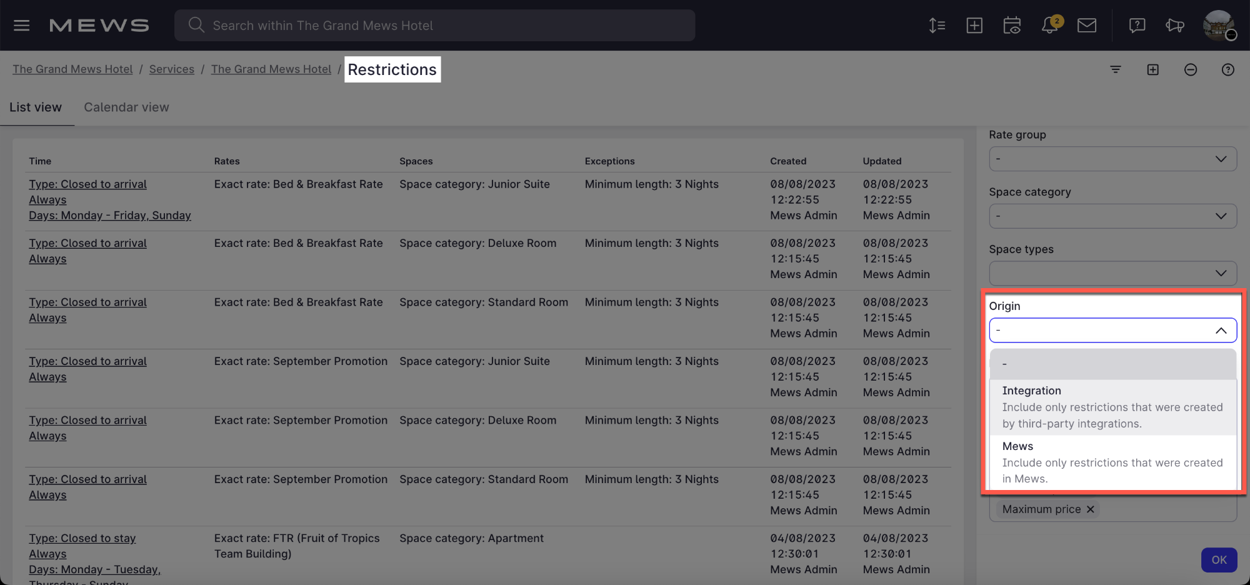The height and width of the screenshot is (585, 1250).
Task: Open Days: Monday - Friday, Sunday link
Action: pyautogui.click(x=110, y=216)
